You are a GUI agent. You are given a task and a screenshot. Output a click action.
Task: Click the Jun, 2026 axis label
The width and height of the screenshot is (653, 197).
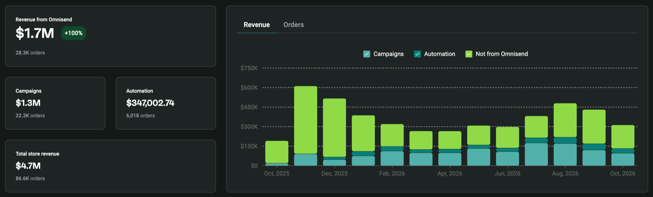pyautogui.click(x=507, y=173)
